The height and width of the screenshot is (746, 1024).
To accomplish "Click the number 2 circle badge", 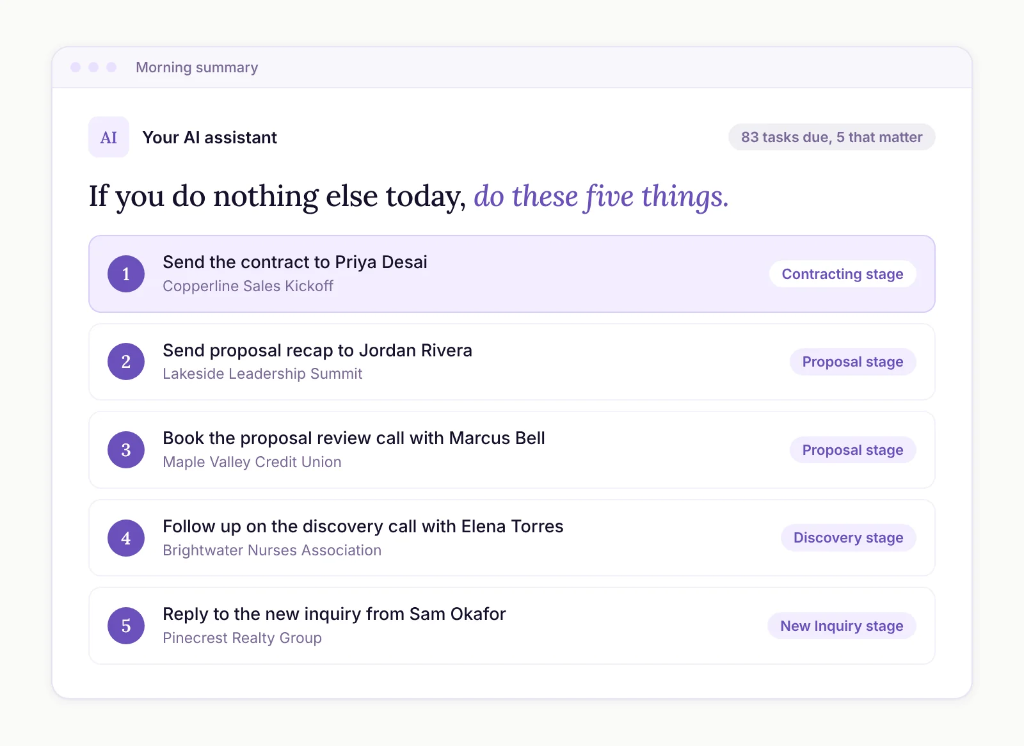I will tap(126, 361).
